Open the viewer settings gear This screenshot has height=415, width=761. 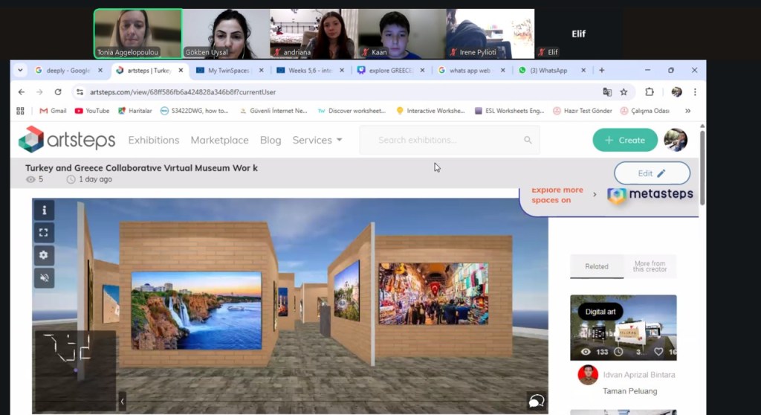coord(44,255)
